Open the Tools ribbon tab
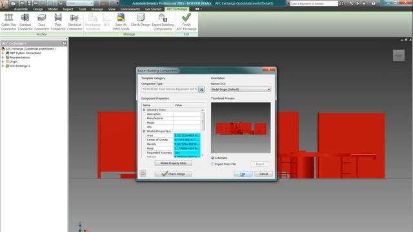Viewport: 413px width, 232px height. (82, 9)
